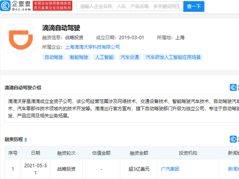239x179 pixels.
Task: Click the 日期 column header
Action: (x=35, y=153)
